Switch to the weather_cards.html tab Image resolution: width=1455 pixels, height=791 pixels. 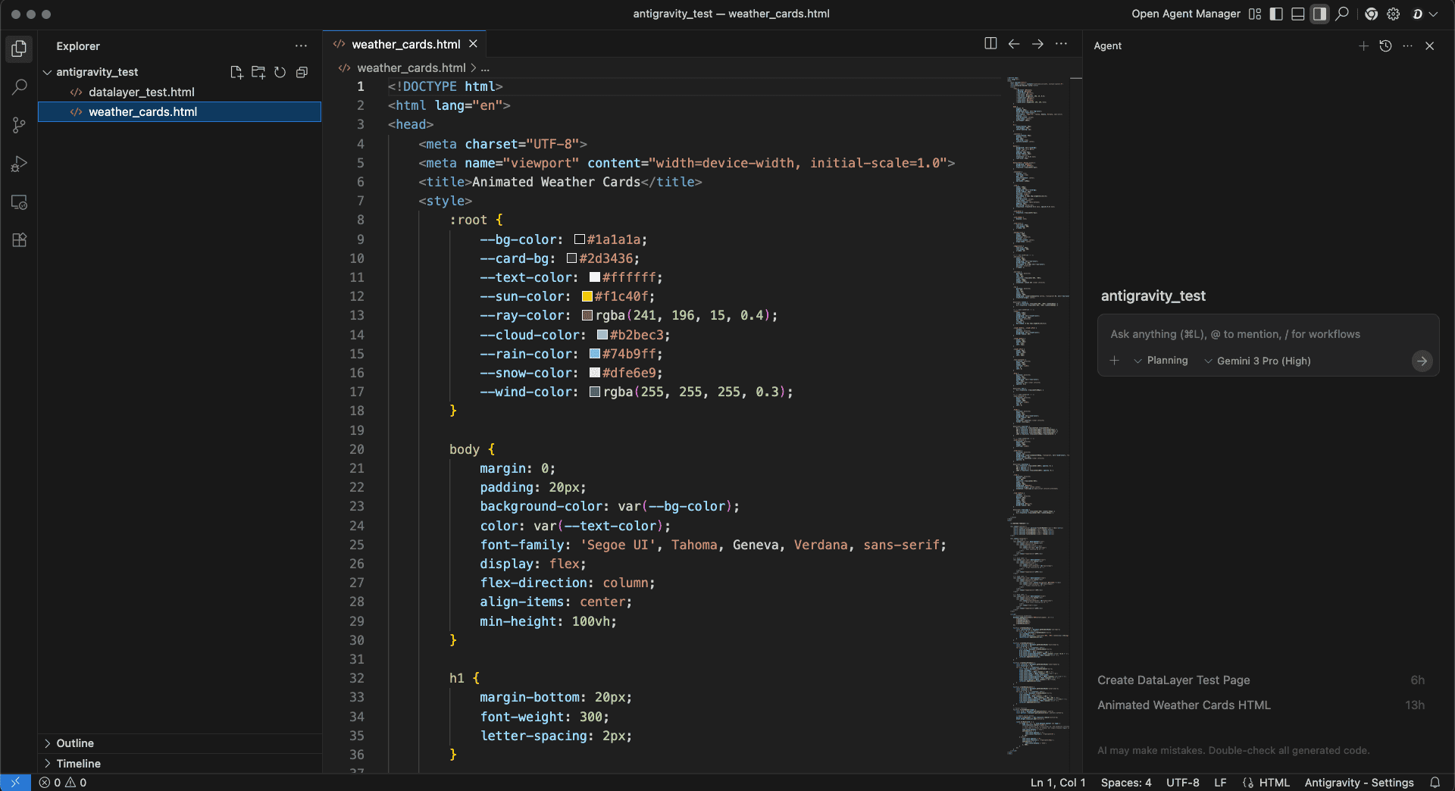(406, 43)
